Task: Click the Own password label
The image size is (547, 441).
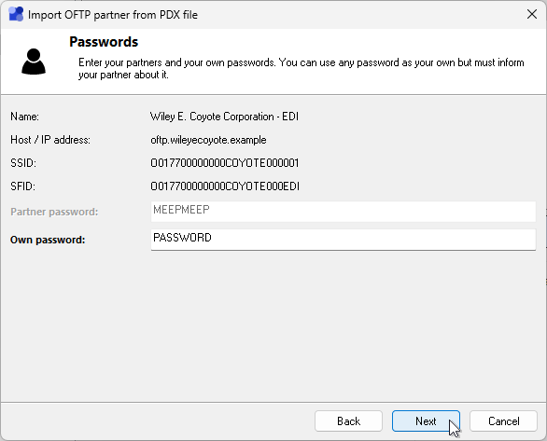Action: click(48, 240)
